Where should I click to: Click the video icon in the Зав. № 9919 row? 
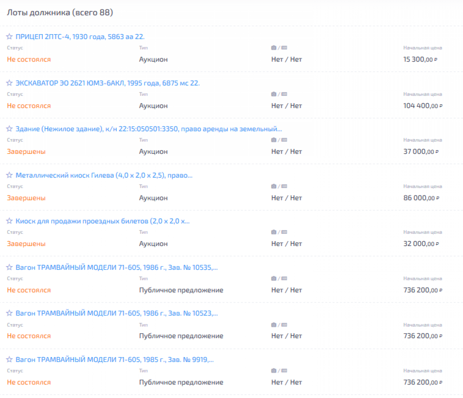pyautogui.click(x=284, y=370)
